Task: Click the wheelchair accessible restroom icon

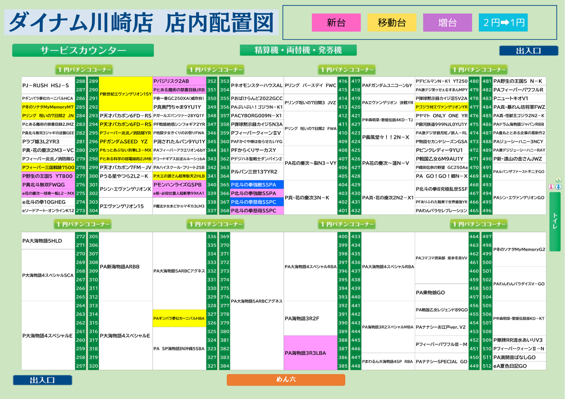Action: (558, 180)
